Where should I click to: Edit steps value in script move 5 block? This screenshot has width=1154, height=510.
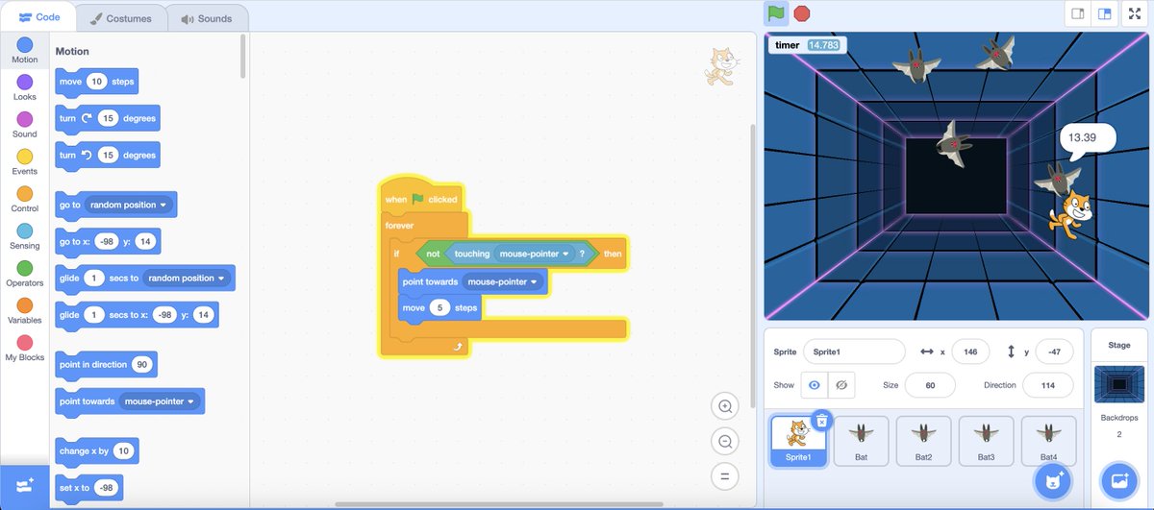[440, 308]
